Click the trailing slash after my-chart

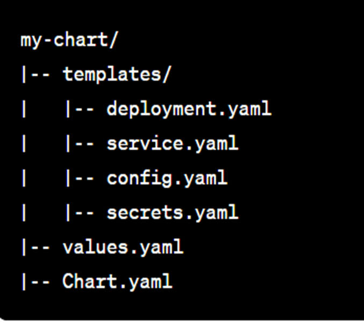114,40
